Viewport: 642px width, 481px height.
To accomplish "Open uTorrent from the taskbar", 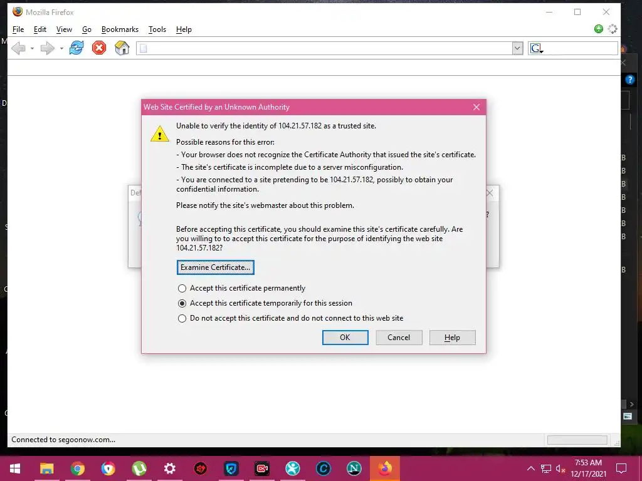I will coord(139,468).
